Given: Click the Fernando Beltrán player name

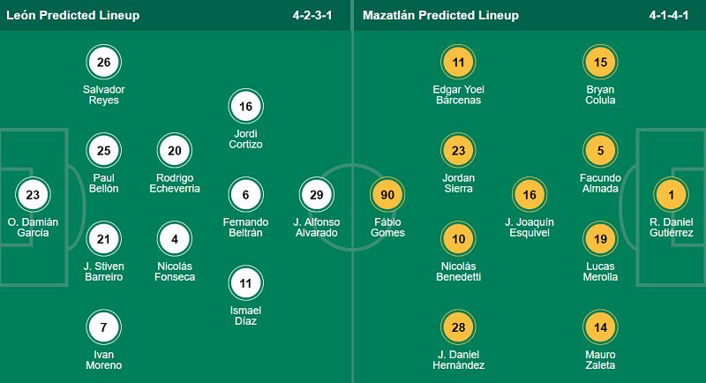Looking at the screenshot, I should tap(246, 227).
